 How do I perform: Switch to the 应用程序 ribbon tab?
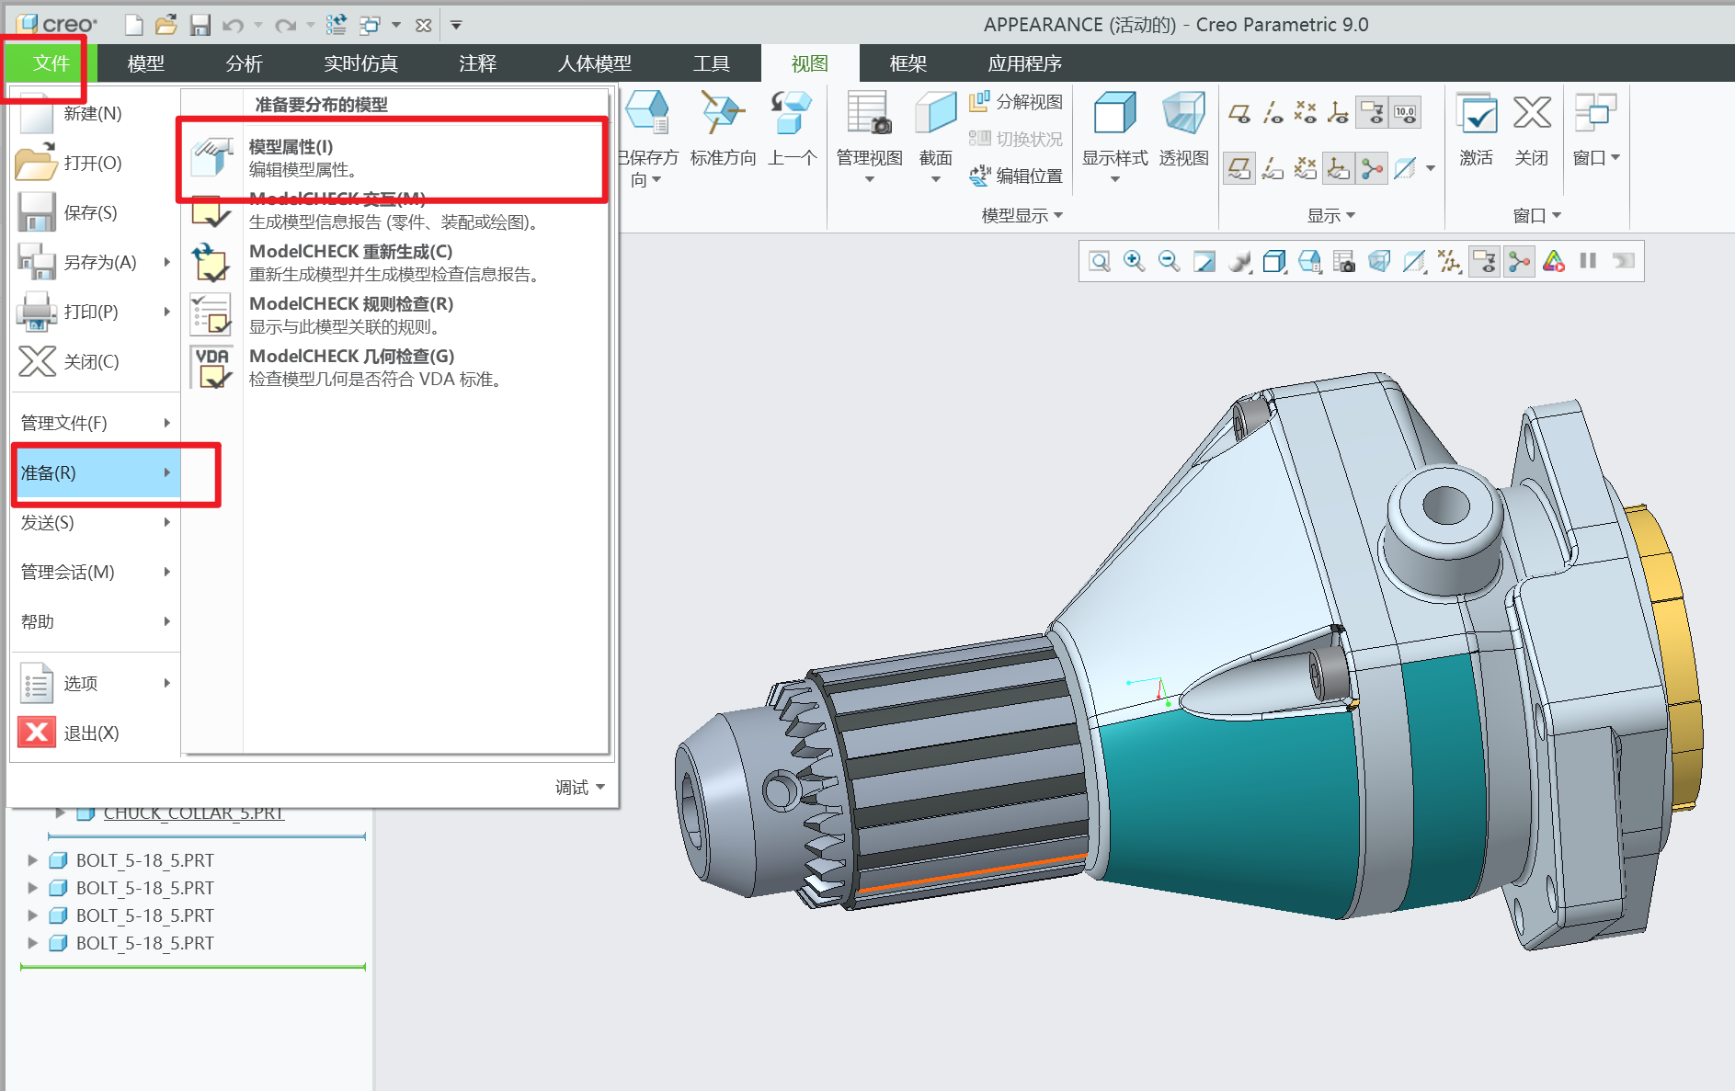1024,63
